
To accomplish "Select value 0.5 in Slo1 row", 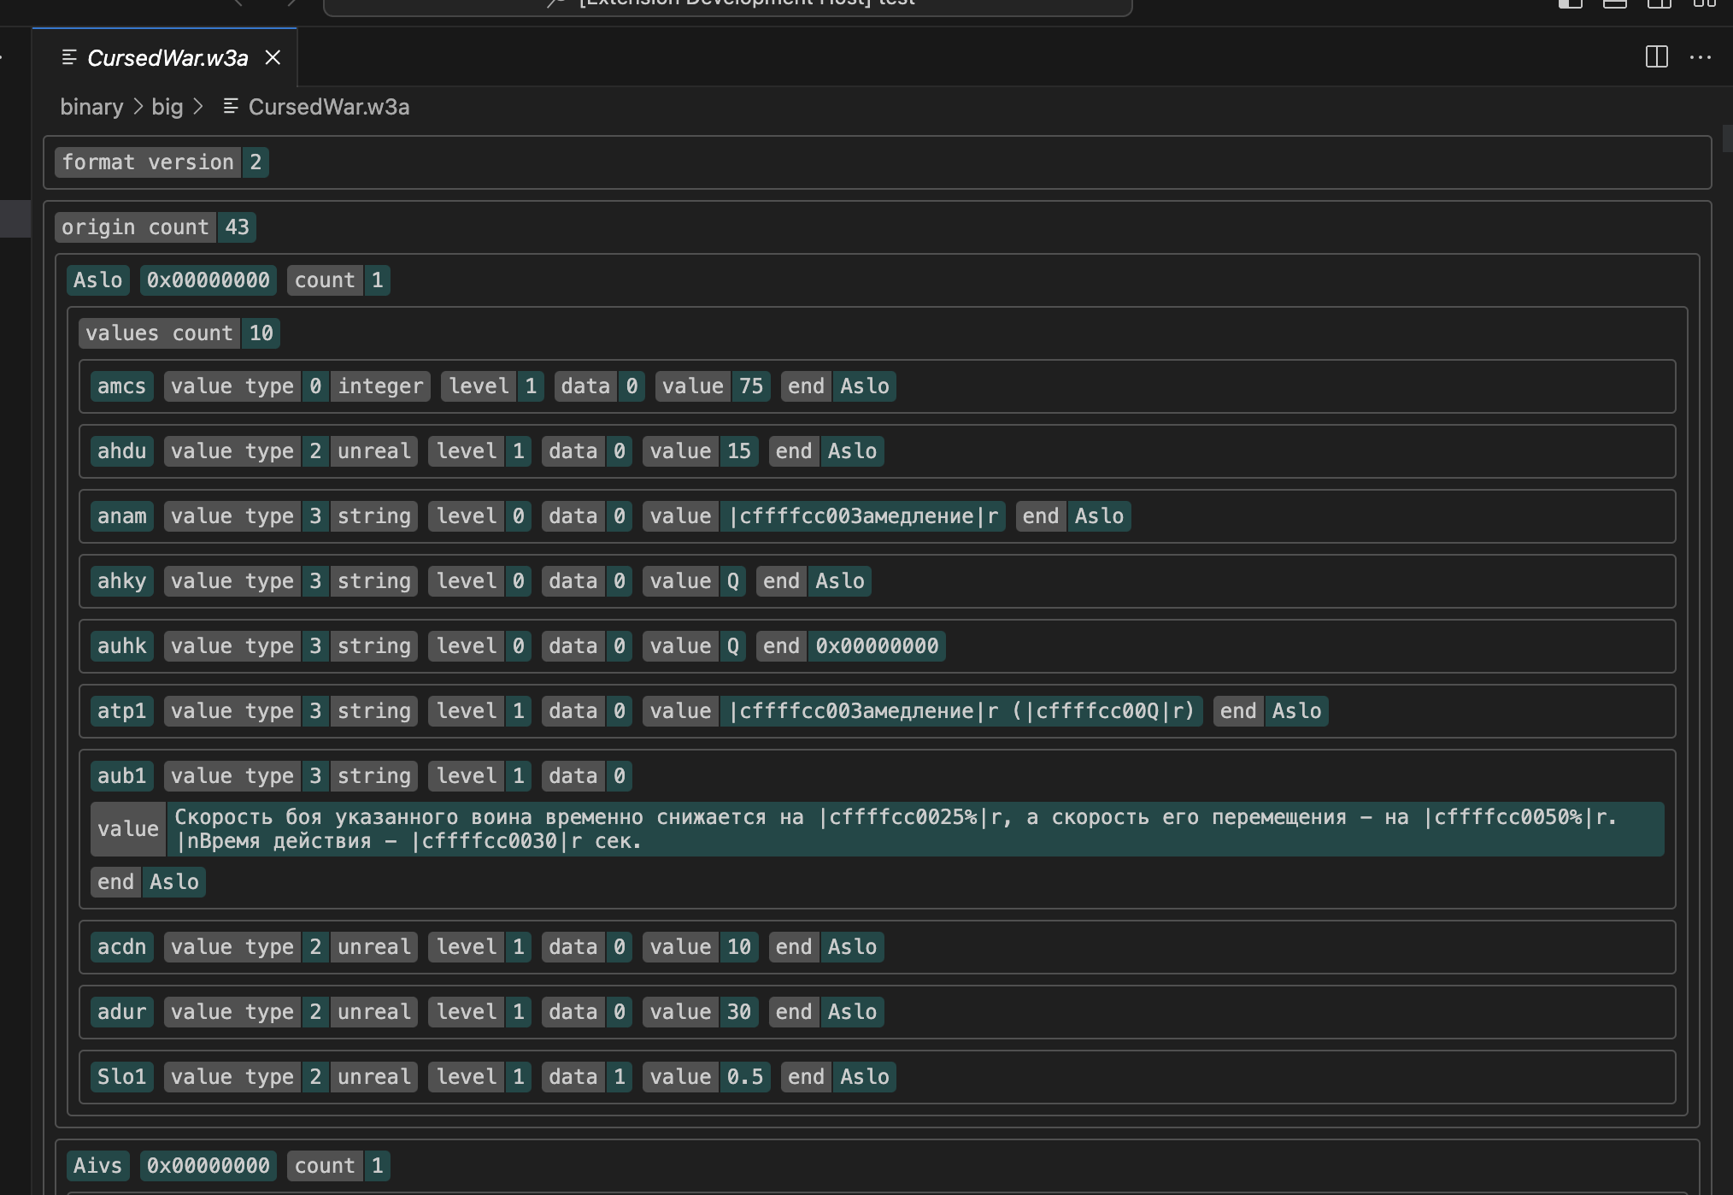I will click(x=745, y=1077).
